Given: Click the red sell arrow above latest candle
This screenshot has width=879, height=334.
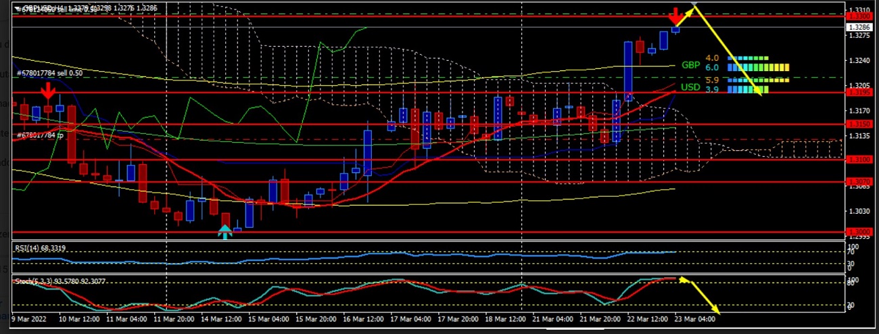Looking at the screenshot, I should point(675,16).
